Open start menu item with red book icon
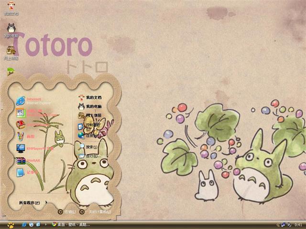This screenshot has width=306, height=229. click(33, 125)
